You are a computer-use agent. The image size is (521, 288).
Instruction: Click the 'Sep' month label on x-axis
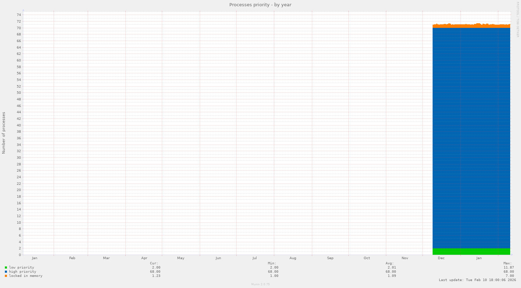pyautogui.click(x=330, y=258)
